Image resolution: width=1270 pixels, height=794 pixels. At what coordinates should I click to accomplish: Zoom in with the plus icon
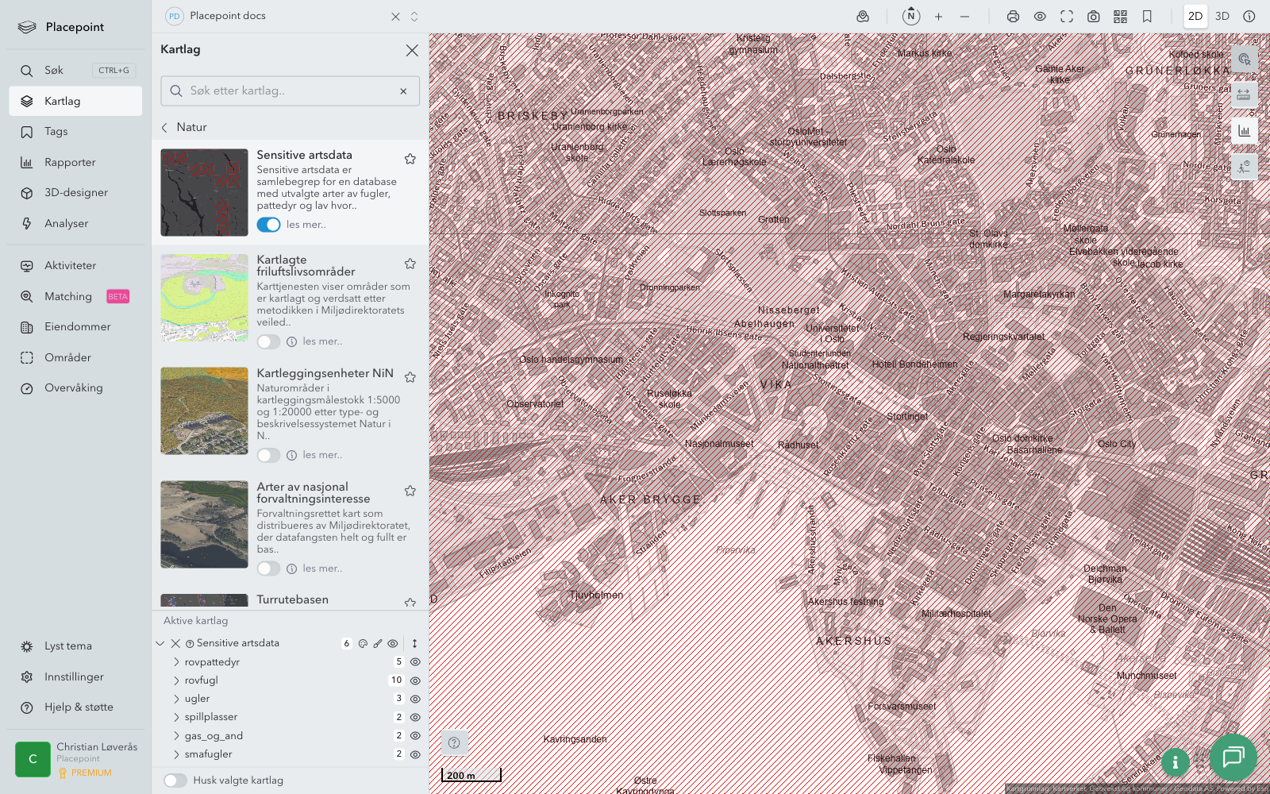[x=938, y=16]
